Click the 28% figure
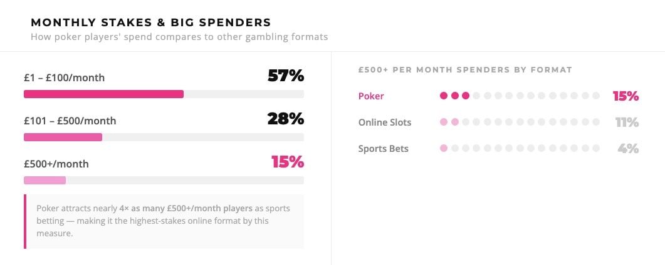Viewport: 665px width, 265px height. (285, 119)
